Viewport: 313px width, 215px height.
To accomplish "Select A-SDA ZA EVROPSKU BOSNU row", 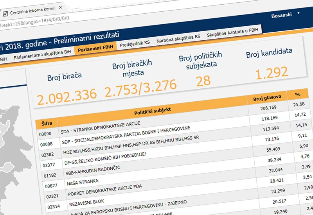I will (x=129, y=207).
